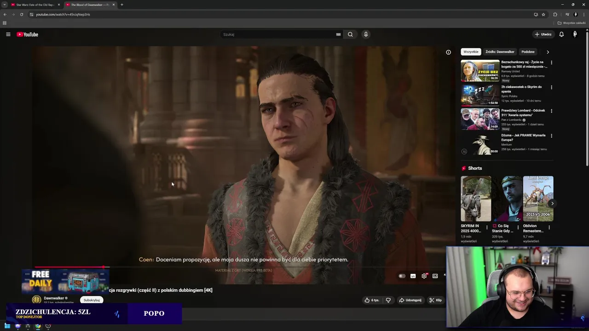Dislike the video with thumbs down
The height and width of the screenshot is (331, 589).
pyautogui.click(x=388, y=300)
